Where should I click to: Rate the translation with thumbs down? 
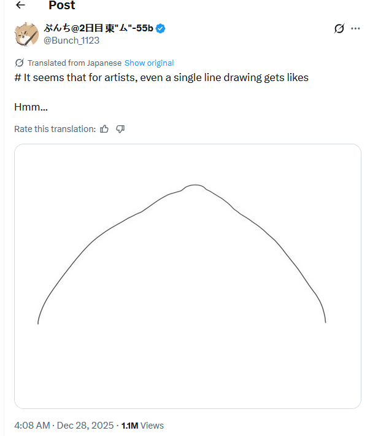coord(120,129)
